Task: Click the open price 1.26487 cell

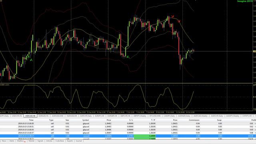Action: (x=108, y=133)
